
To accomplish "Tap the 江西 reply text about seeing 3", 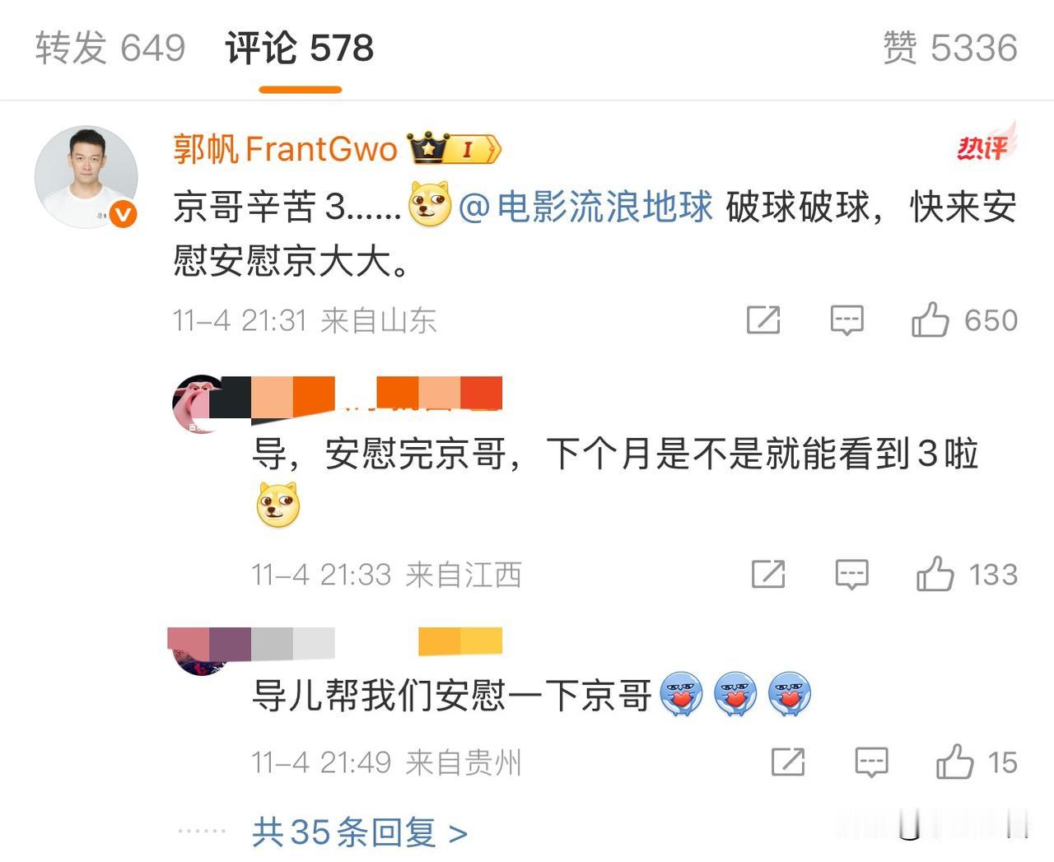I will tap(615, 454).
